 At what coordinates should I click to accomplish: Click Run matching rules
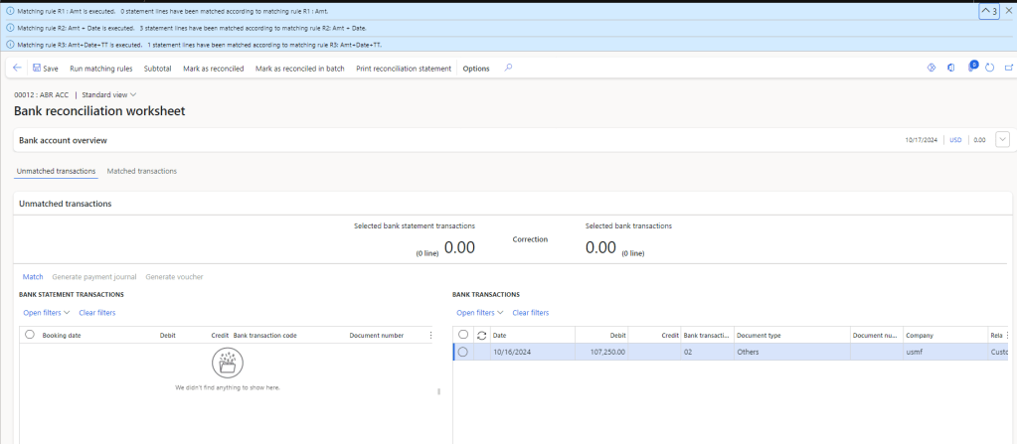[x=100, y=69]
